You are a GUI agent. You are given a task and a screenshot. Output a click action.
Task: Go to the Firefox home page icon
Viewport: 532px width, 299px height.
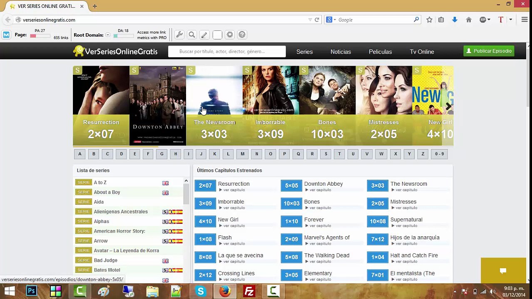(469, 20)
